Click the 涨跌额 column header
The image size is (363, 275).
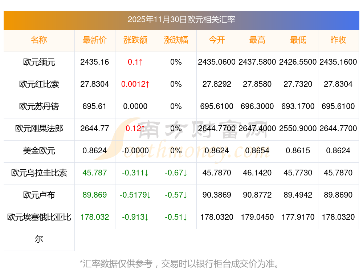[x=135, y=40]
